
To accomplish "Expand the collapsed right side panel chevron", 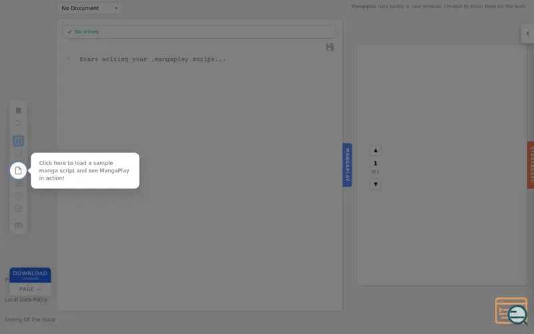I will (527, 33).
